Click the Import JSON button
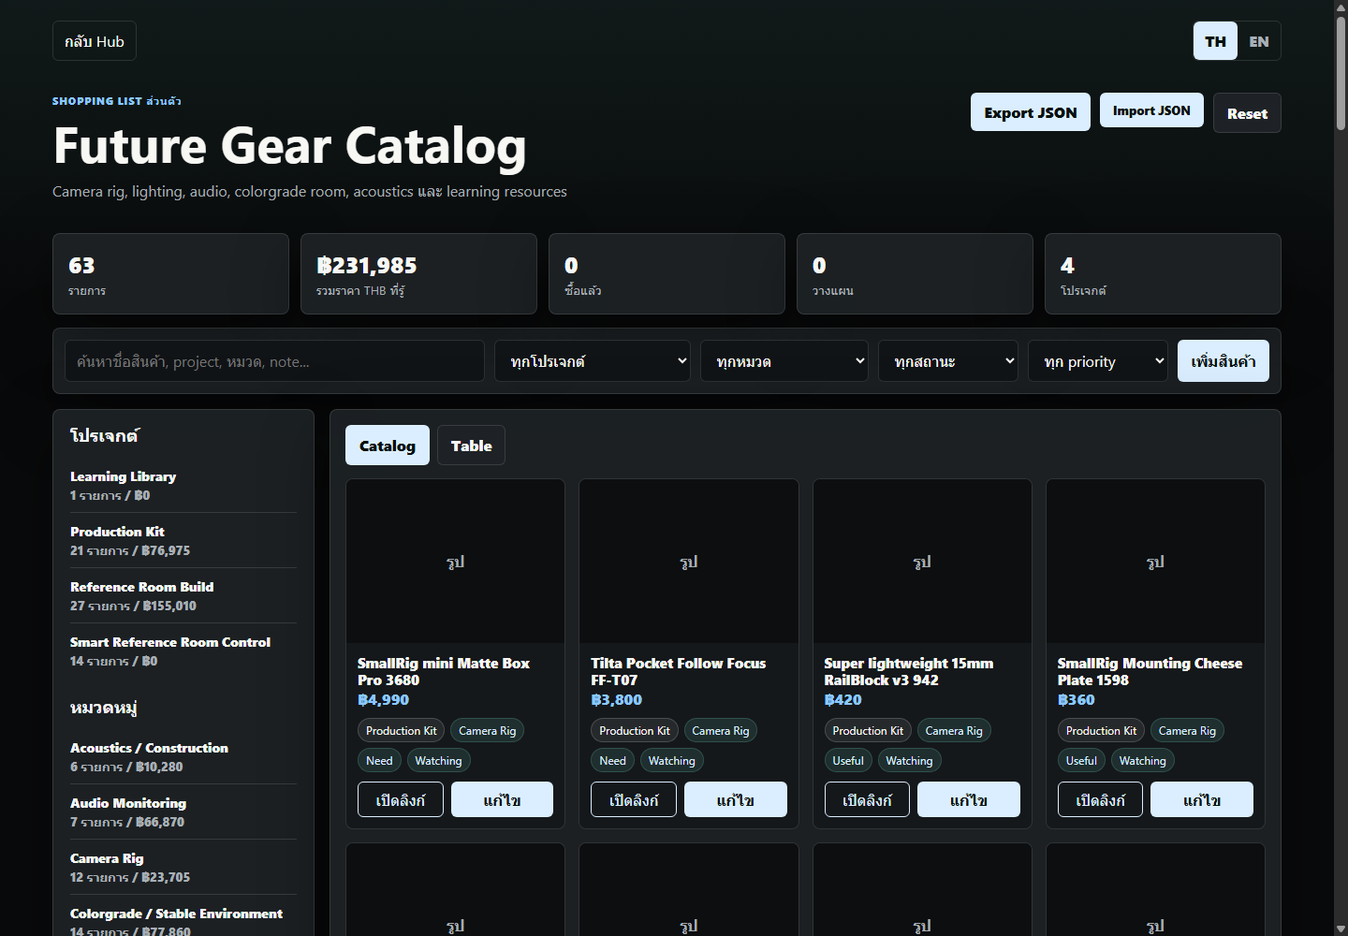 tap(1151, 110)
